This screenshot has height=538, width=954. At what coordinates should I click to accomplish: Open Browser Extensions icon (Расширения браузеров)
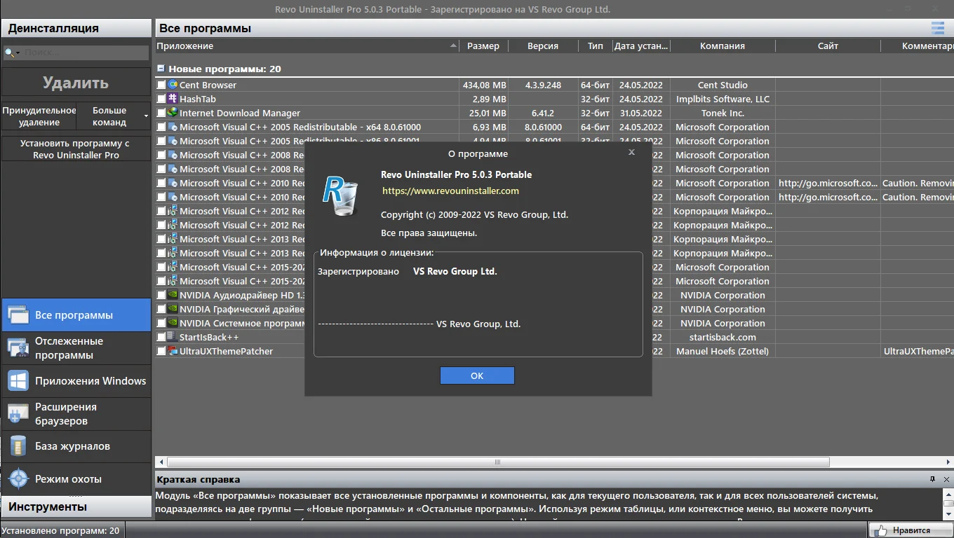click(18, 414)
